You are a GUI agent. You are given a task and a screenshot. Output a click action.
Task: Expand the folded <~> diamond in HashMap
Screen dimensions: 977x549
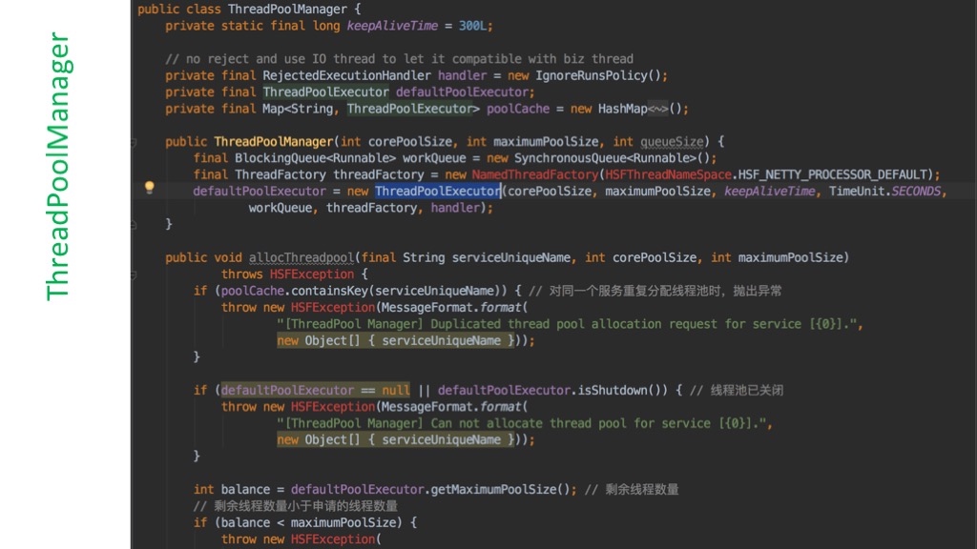(658, 109)
